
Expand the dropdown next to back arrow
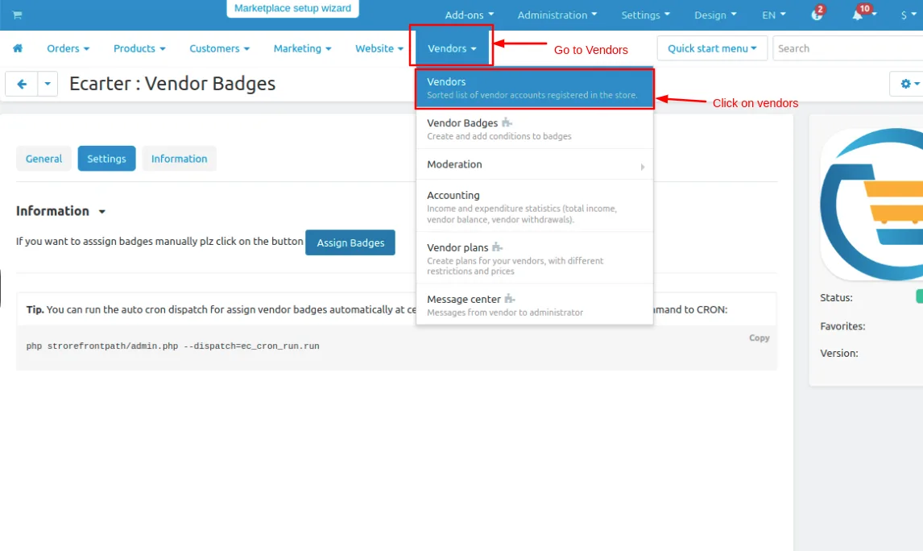coord(48,84)
